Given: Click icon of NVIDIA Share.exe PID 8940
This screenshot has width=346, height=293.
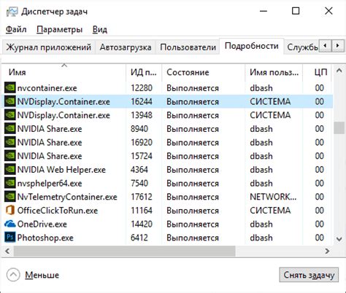Looking at the screenshot, I should point(10,128).
